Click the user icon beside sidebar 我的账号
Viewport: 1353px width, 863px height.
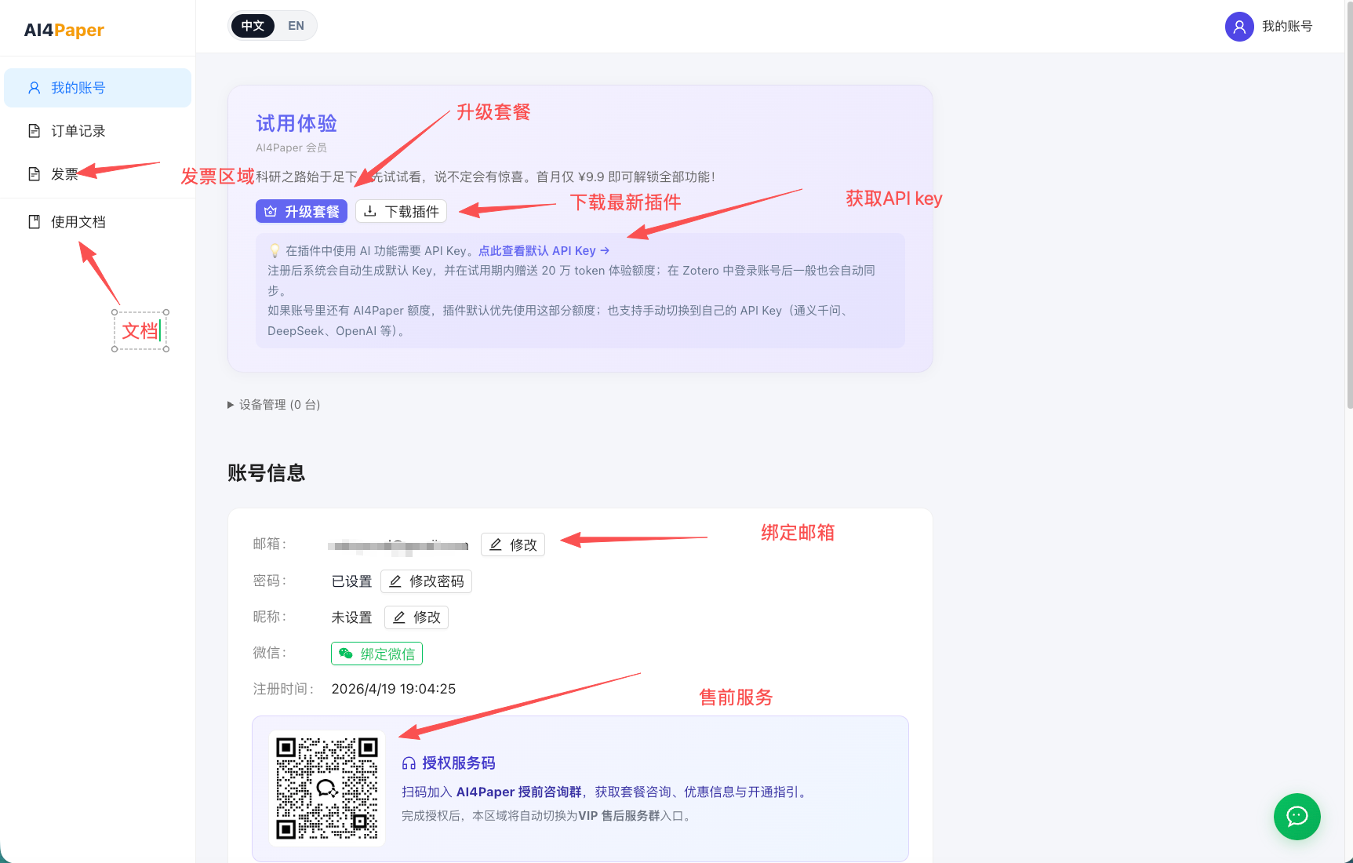(x=35, y=88)
